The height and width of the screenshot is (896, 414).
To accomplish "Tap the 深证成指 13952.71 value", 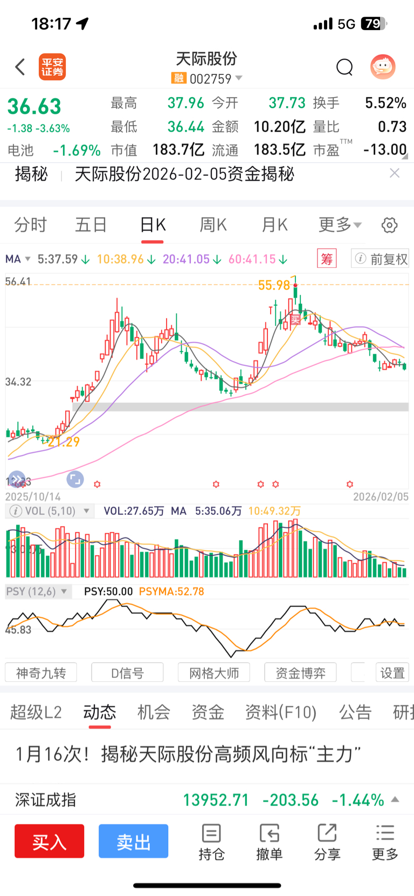I will tap(216, 800).
